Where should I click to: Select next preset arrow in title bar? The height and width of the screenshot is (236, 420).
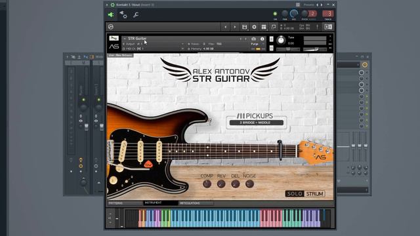322,5
